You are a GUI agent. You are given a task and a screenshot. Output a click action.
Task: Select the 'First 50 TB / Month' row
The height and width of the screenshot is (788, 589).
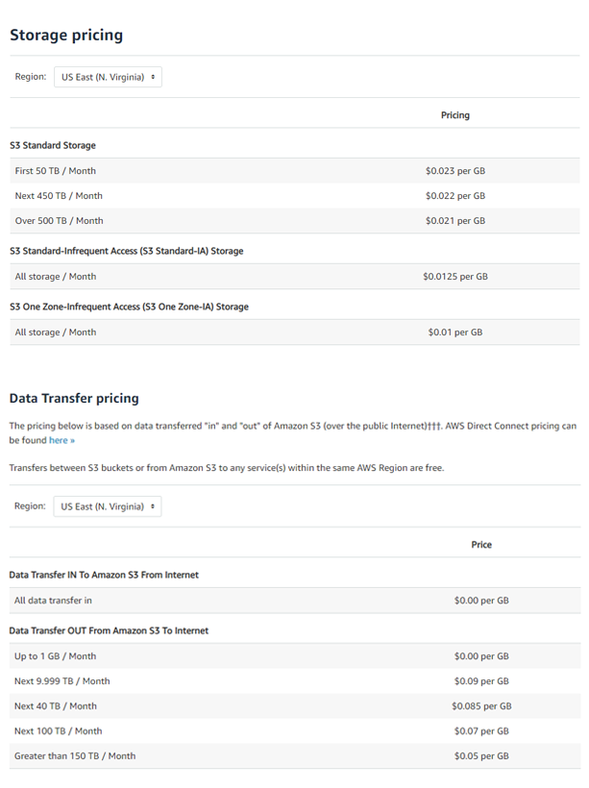click(56, 171)
